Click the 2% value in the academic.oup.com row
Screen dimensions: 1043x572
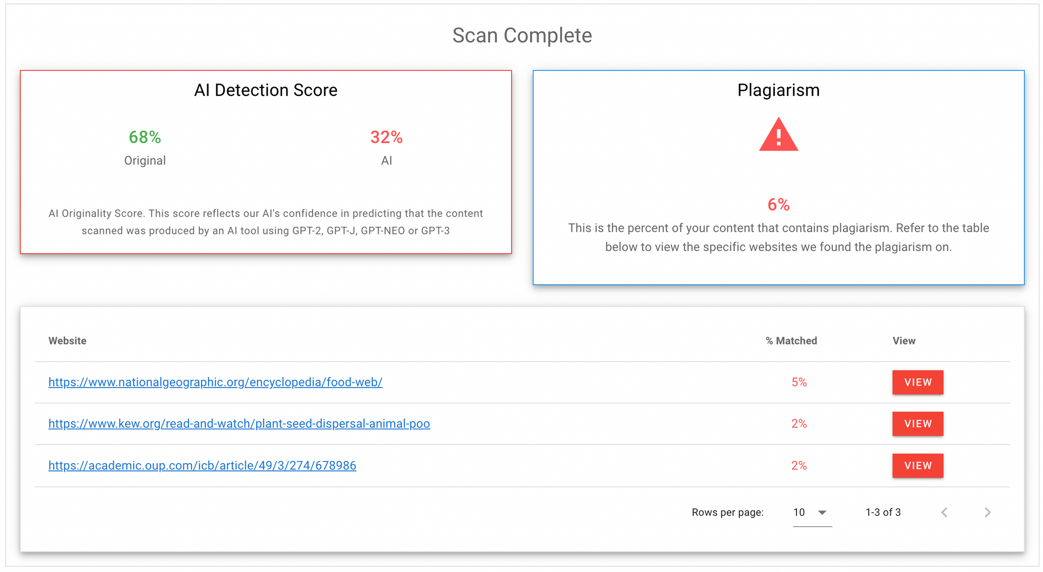point(799,466)
